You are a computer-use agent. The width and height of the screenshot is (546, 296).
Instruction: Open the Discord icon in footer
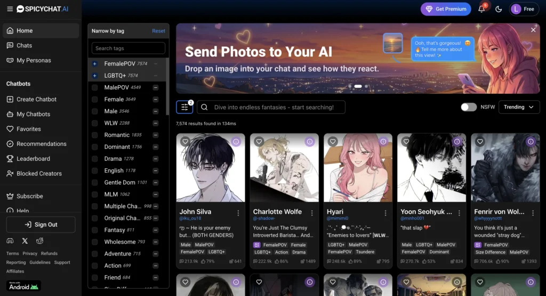pos(10,241)
